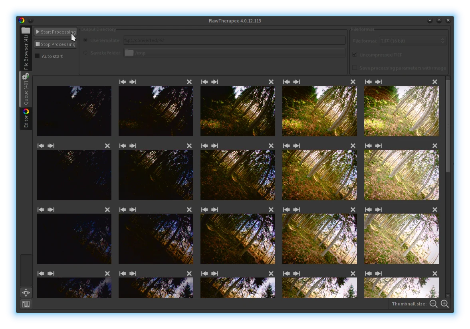470x329 pixels.
Task: Move top row third thumbnail to queue head
Action: (x=204, y=82)
